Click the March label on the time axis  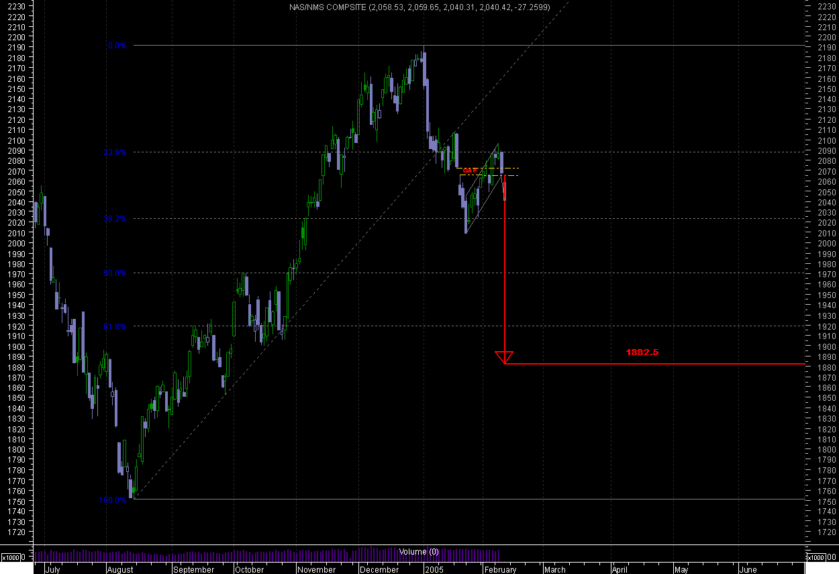coord(554,569)
